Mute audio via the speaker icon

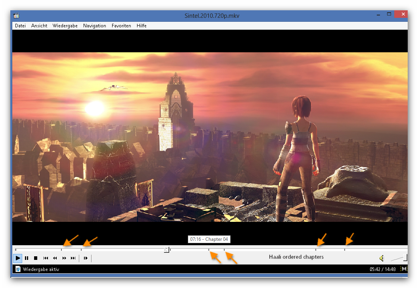tap(382, 258)
